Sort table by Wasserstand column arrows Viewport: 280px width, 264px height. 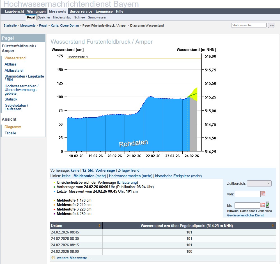(273, 226)
